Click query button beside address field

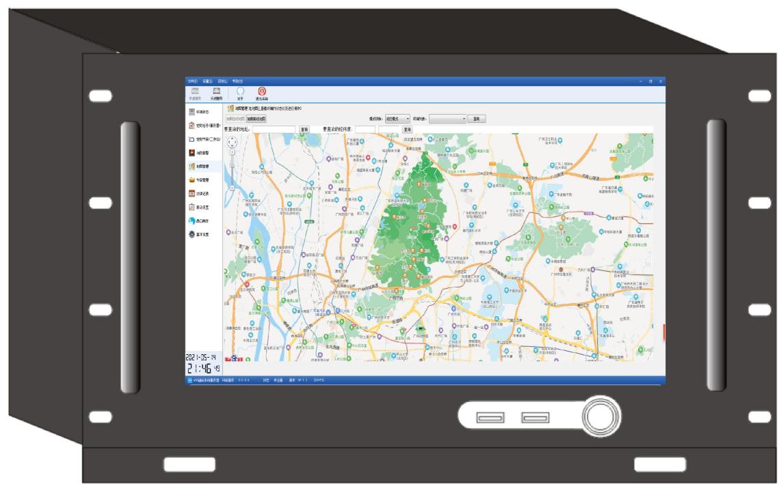(304, 129)
